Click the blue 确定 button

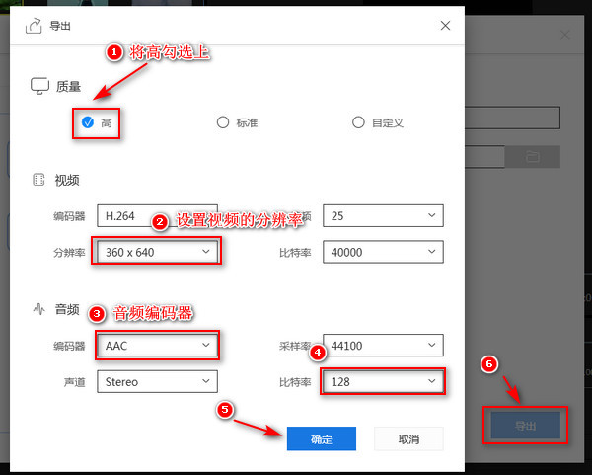tap(322, 438)
